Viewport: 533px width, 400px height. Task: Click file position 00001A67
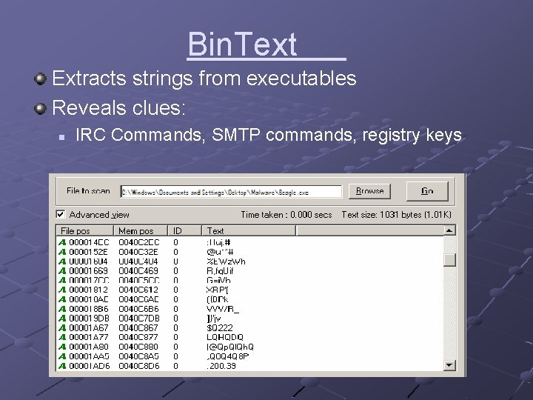[88, 328]
